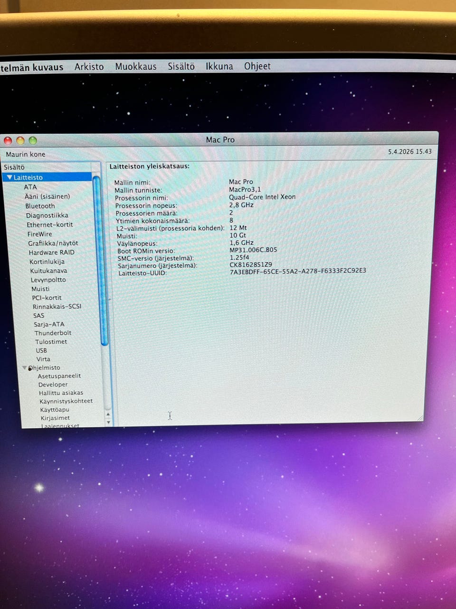Select Muisti in the sidebar list
This screenshot has height=609, width=456.
[x=40, y=289]
